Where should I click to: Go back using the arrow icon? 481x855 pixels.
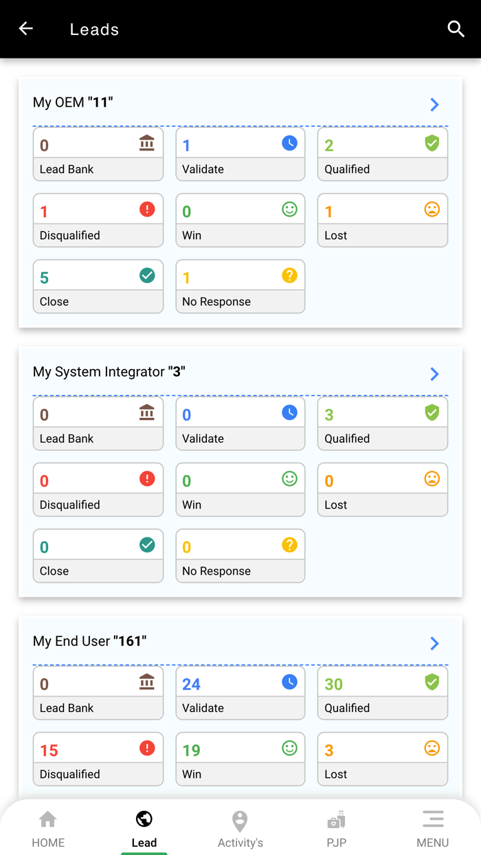click(x=26, y=29)
